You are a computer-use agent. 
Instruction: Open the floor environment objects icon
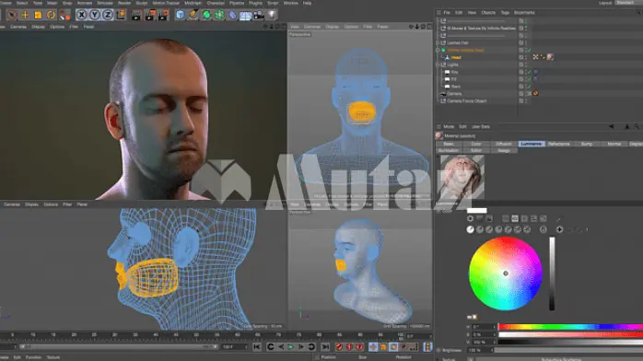coord(245,16)
